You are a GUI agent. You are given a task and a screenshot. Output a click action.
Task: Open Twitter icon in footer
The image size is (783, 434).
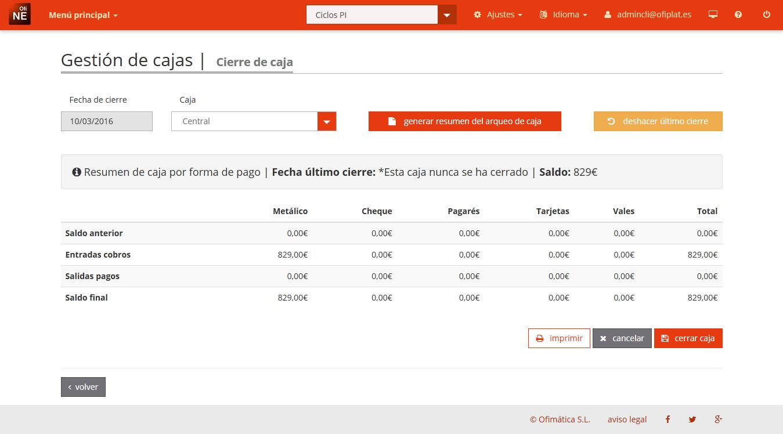[x=692, y=419]
